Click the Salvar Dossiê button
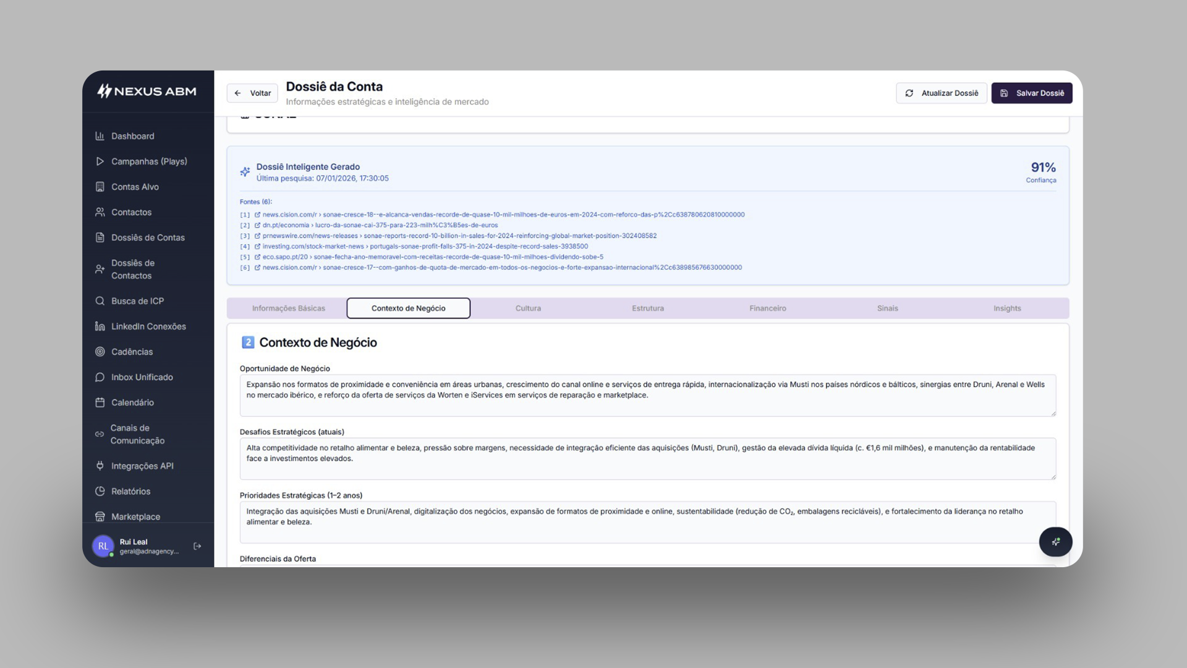1187x668 pixels. point(1031,93)
